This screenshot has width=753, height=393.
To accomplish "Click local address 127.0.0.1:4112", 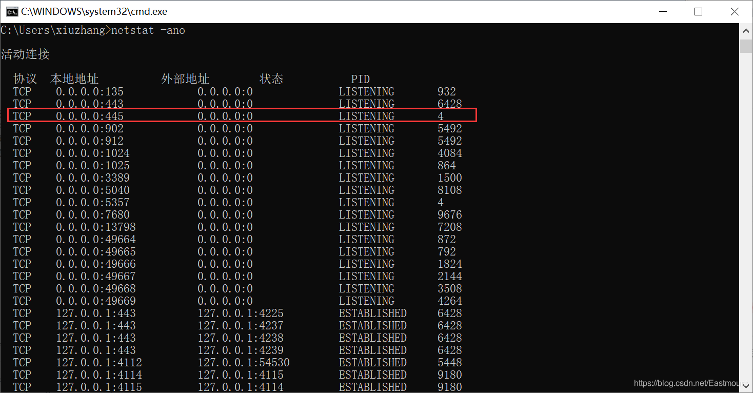I will pos(99,363).
